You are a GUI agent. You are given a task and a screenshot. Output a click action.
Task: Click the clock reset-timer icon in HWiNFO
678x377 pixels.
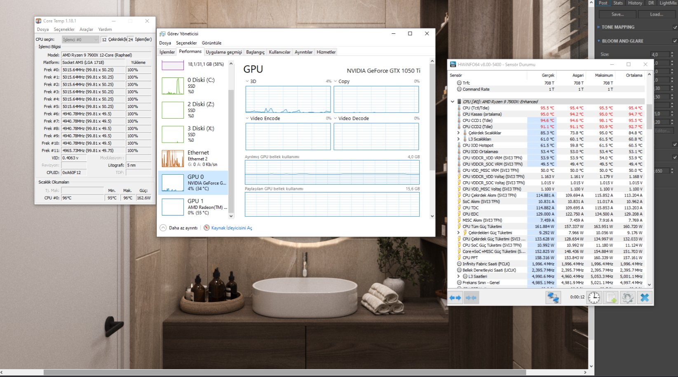pyautogui.click(x=594, y=297)
